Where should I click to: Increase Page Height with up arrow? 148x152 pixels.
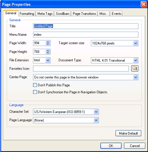point(48,51)
